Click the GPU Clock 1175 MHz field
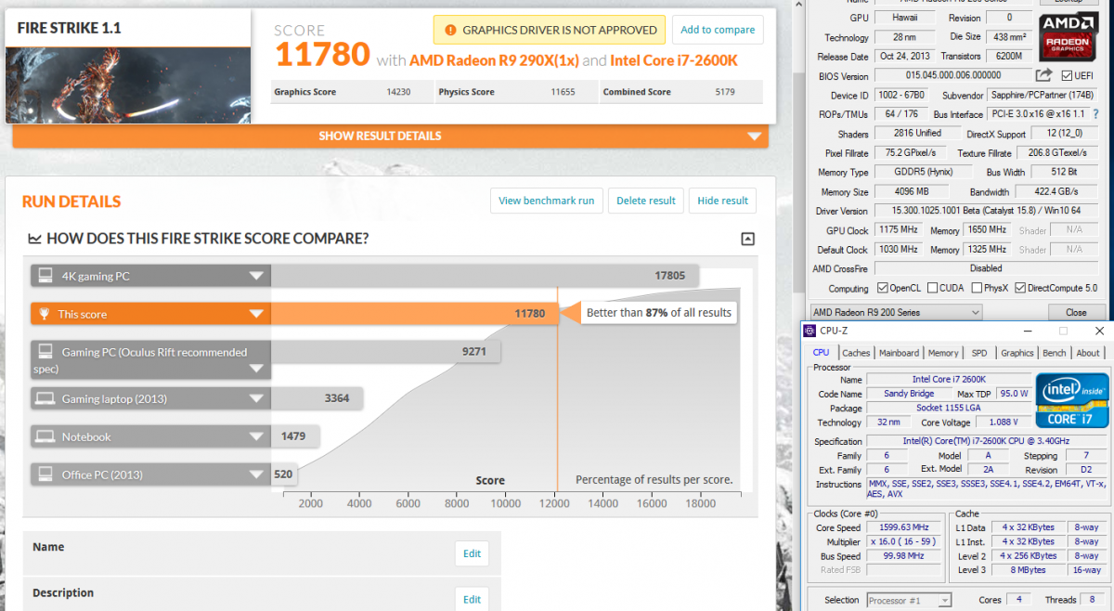Screen dimensions: 1114x611 (x=898, y=229)
